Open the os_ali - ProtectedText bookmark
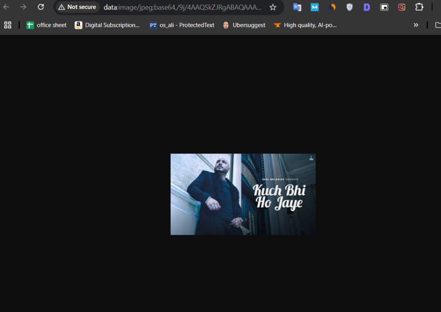 pos(182,25)
